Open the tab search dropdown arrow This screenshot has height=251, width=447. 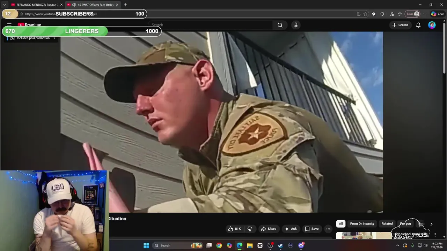[x=4, y=5]
